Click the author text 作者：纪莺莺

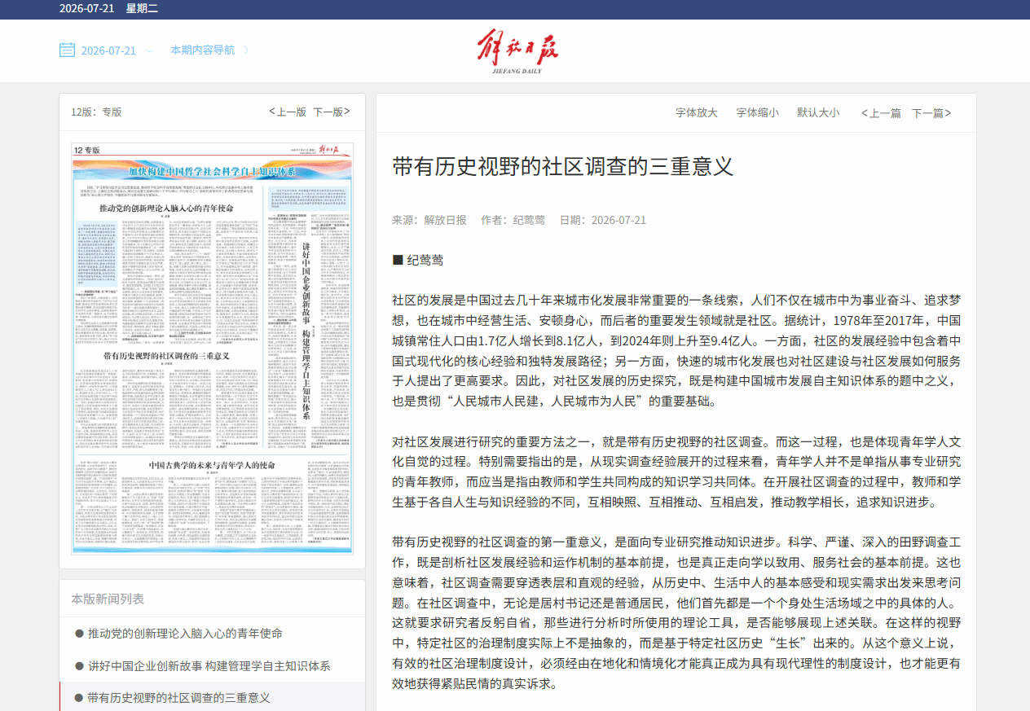tap(513, 220)
